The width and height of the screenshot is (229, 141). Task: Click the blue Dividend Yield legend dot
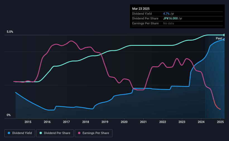(9, 133)
